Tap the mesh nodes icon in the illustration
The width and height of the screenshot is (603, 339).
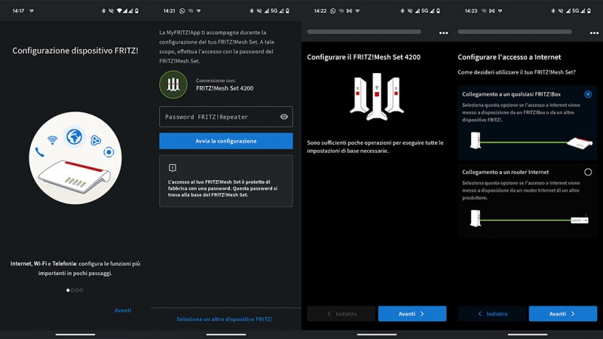click(x=95, y=140)
